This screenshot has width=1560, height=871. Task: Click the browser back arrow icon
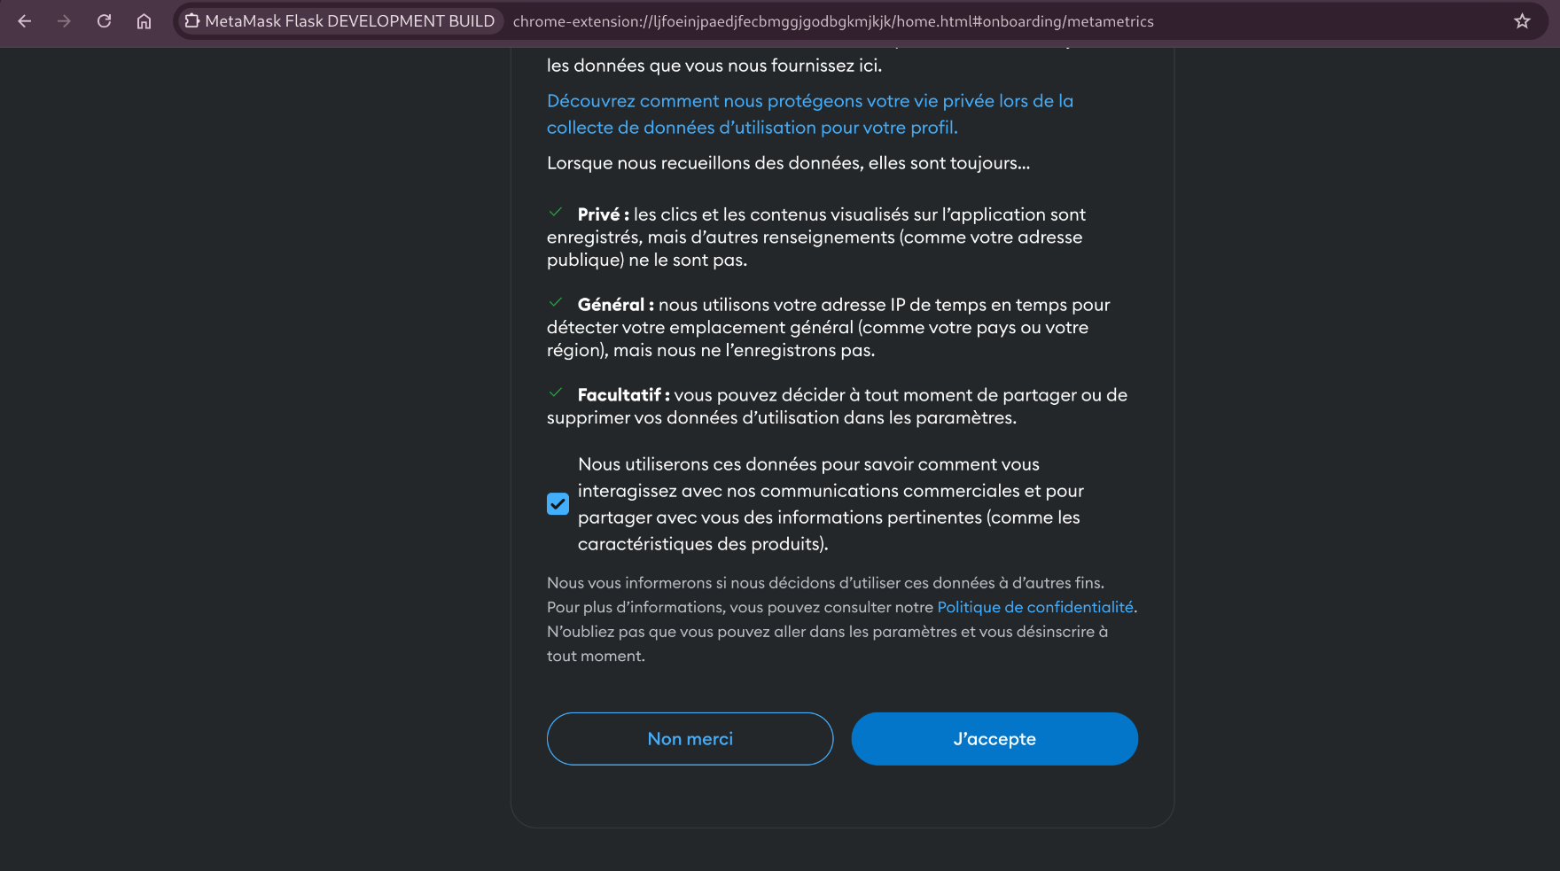click(23, 21)
